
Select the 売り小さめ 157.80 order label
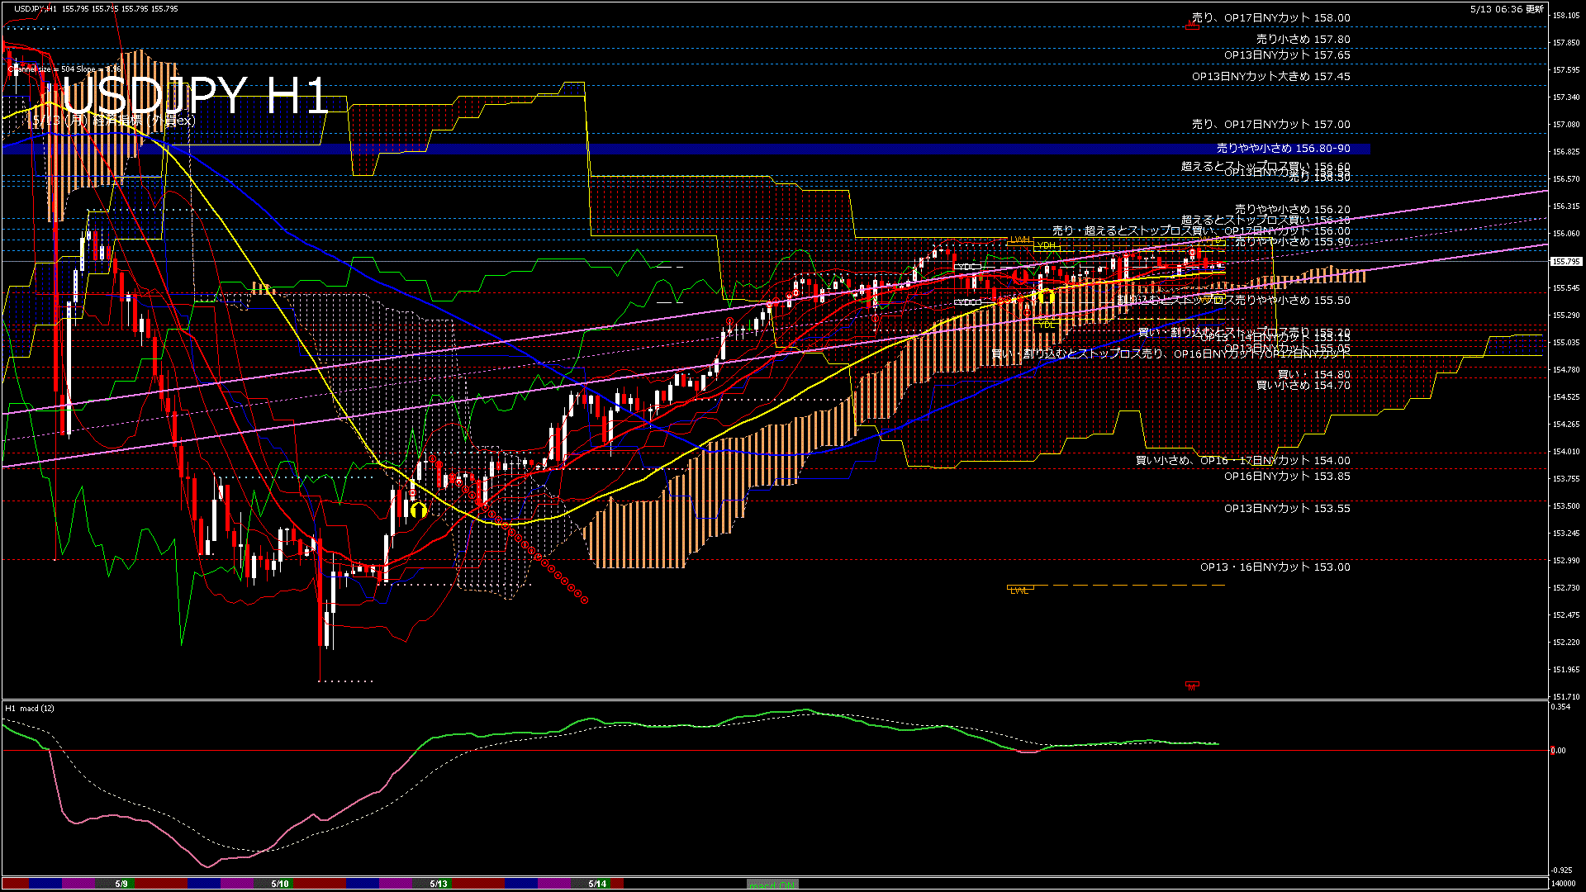coord(1303,40)
